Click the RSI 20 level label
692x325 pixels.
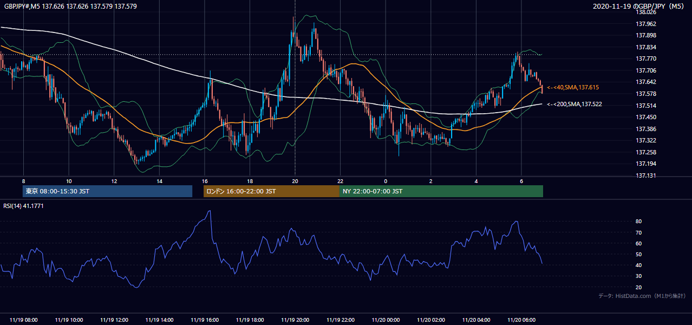pyautogui.click(x=639, y=287)
